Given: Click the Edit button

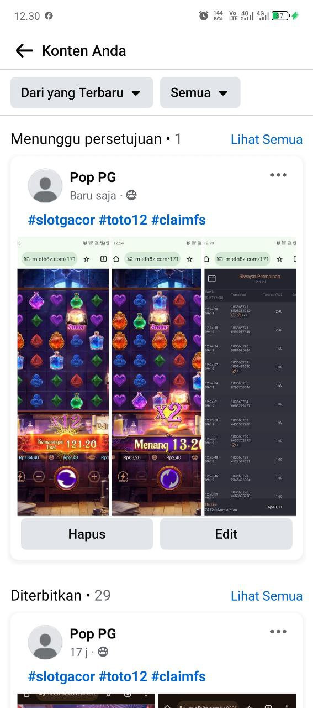Looking at the screenshot, I should (x=226, y=534).
